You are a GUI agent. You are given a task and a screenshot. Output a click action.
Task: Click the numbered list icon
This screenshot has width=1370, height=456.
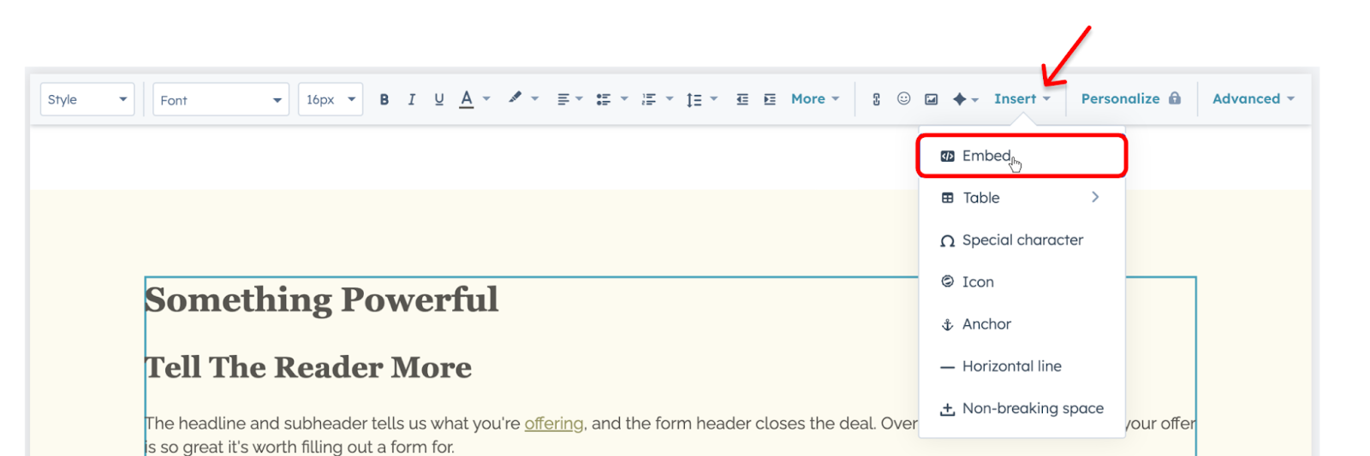tap(649, 99)
